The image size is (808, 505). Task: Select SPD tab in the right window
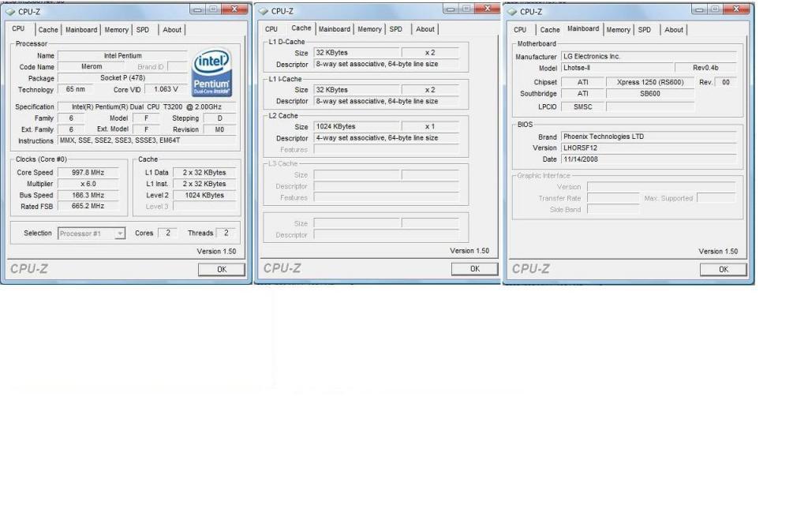(x=645, y=30)
